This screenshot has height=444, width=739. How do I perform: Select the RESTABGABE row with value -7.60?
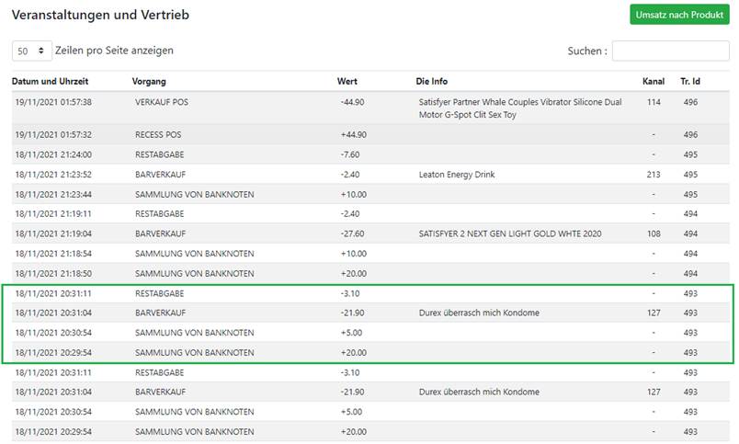[370, 154]
